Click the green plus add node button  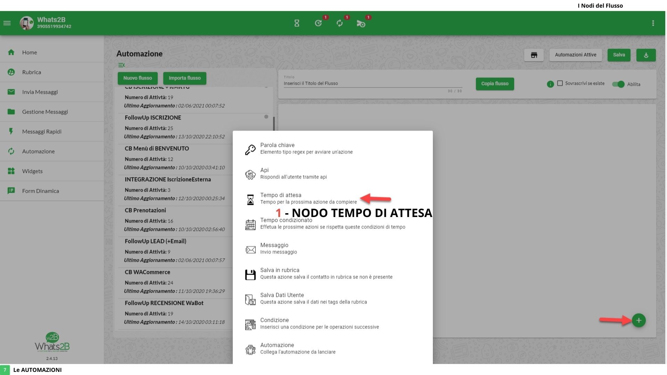[639, 320]
